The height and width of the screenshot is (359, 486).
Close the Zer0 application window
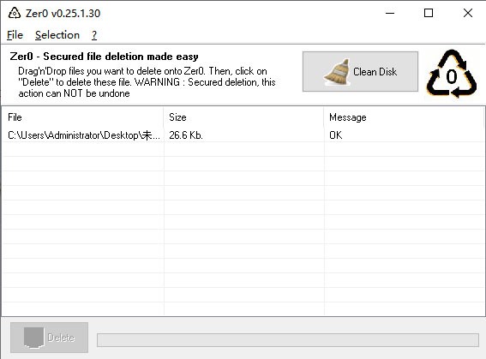(468, 13)
